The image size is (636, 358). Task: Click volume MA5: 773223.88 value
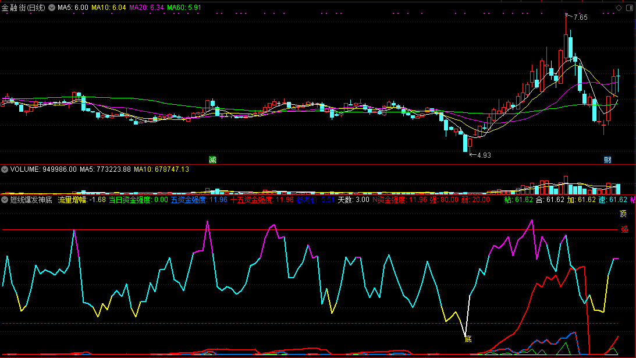point(105,169)
